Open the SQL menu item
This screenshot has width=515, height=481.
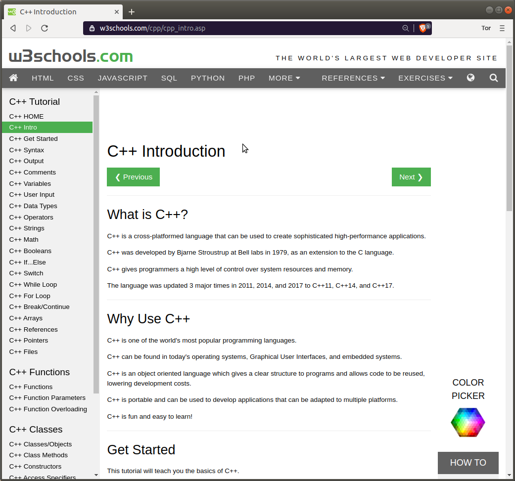point(169,78)
